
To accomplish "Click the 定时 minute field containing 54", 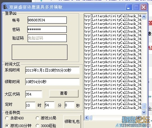I will tap(50, 105).
